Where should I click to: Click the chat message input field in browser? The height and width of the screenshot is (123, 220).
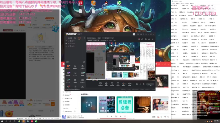[42, 104]
